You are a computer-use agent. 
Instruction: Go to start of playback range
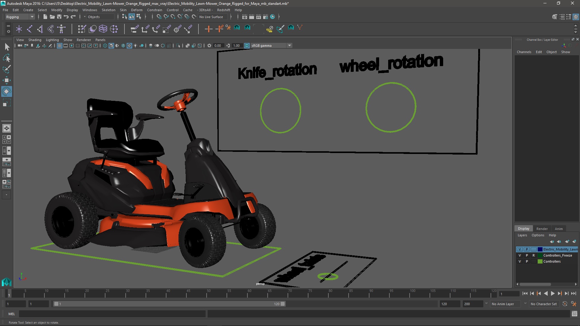[525, 293]
